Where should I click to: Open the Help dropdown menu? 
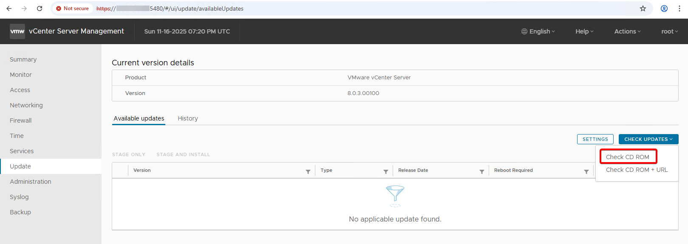point(584,31)
